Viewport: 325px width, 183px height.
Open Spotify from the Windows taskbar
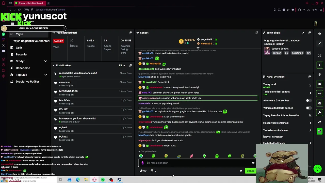103,180
